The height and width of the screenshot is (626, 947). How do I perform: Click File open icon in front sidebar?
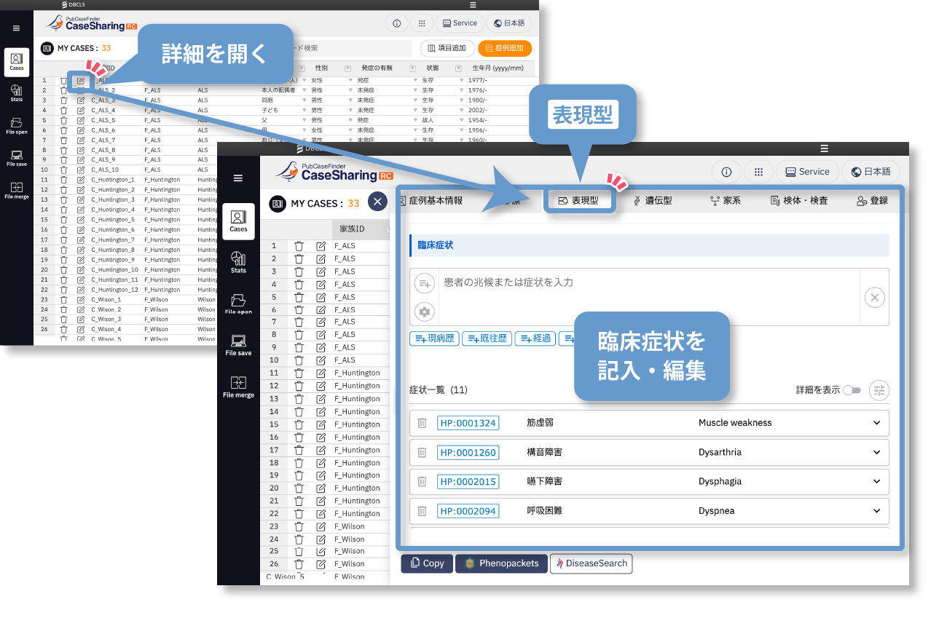pos(238,303)
